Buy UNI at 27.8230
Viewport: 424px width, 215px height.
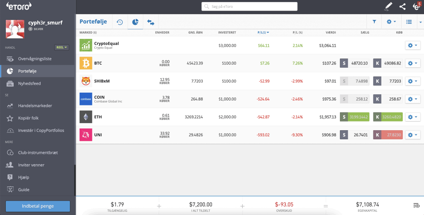[x=388, y=135]
